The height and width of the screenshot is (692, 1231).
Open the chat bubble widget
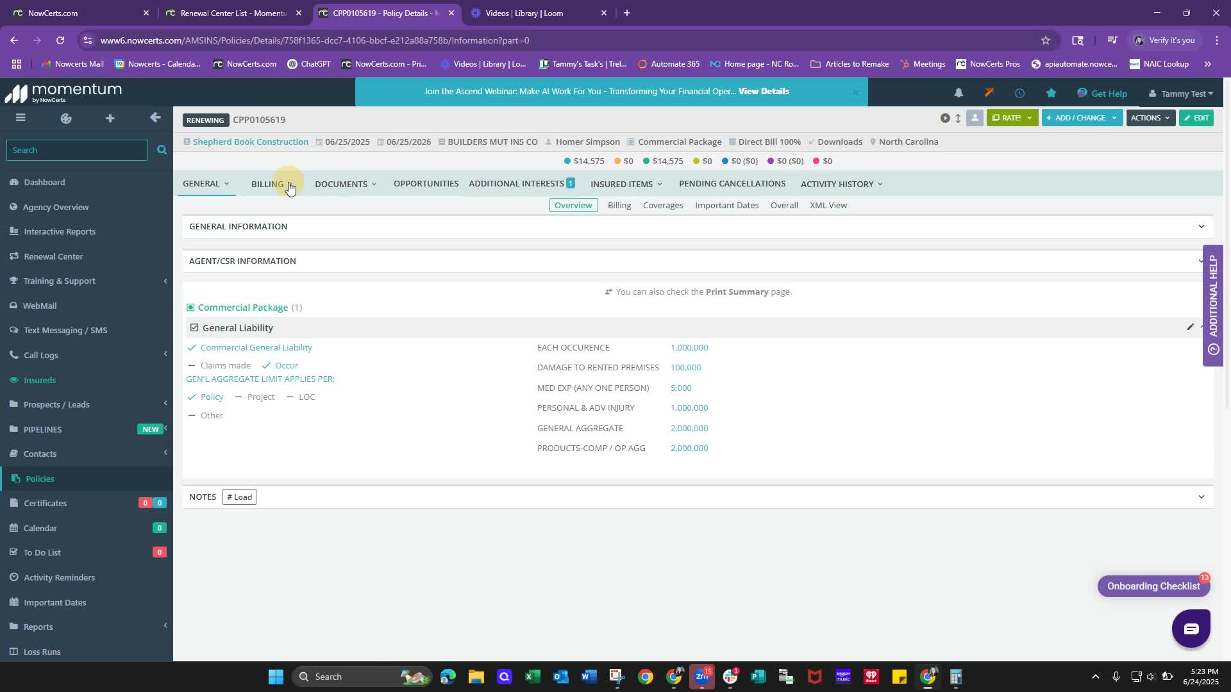(1191, 629)
